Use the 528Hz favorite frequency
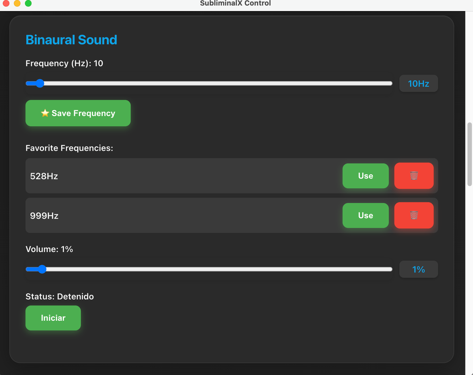This screenshot has width=473, height=375. coord(365,176)
